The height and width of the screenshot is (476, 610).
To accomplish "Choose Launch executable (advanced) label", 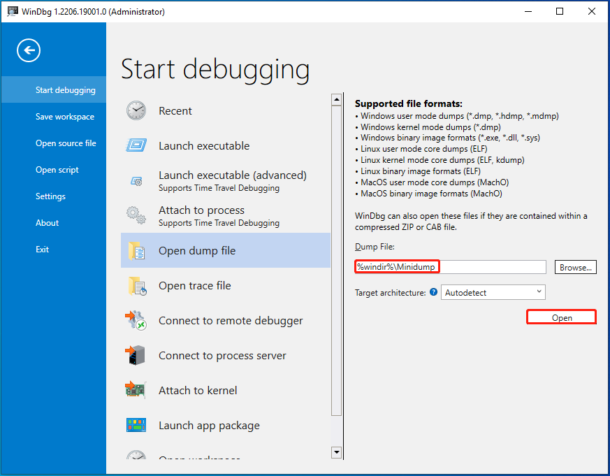I will 233,175.
